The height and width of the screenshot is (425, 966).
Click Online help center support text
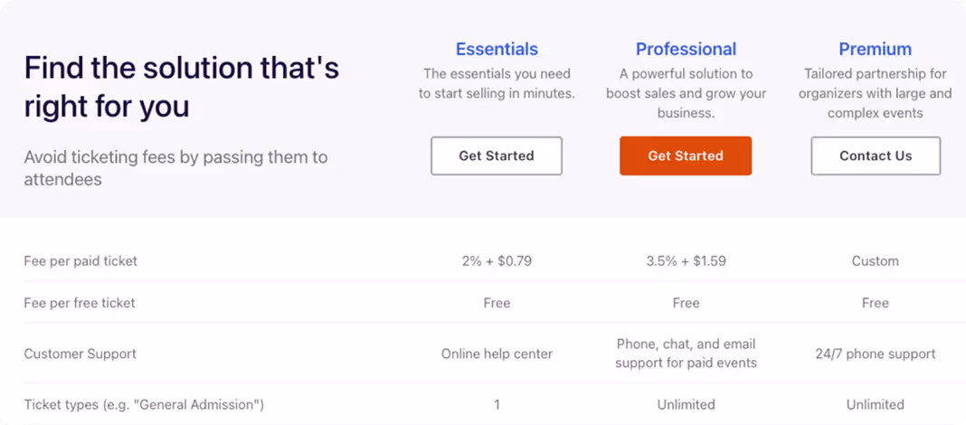pos(497,354)
